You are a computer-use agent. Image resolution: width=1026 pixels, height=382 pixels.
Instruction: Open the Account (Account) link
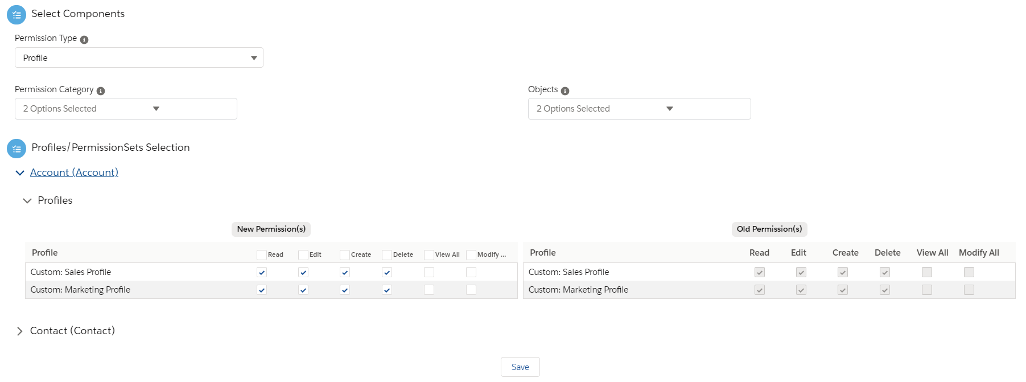click(x=74, y=172)
